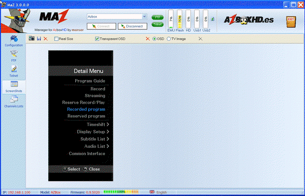Click gray X after TV Image option

[x=200, y=39]
